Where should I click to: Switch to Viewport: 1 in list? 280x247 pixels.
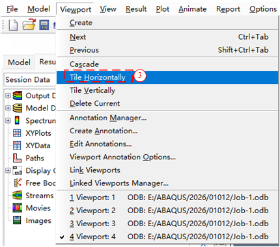(167, 198)
